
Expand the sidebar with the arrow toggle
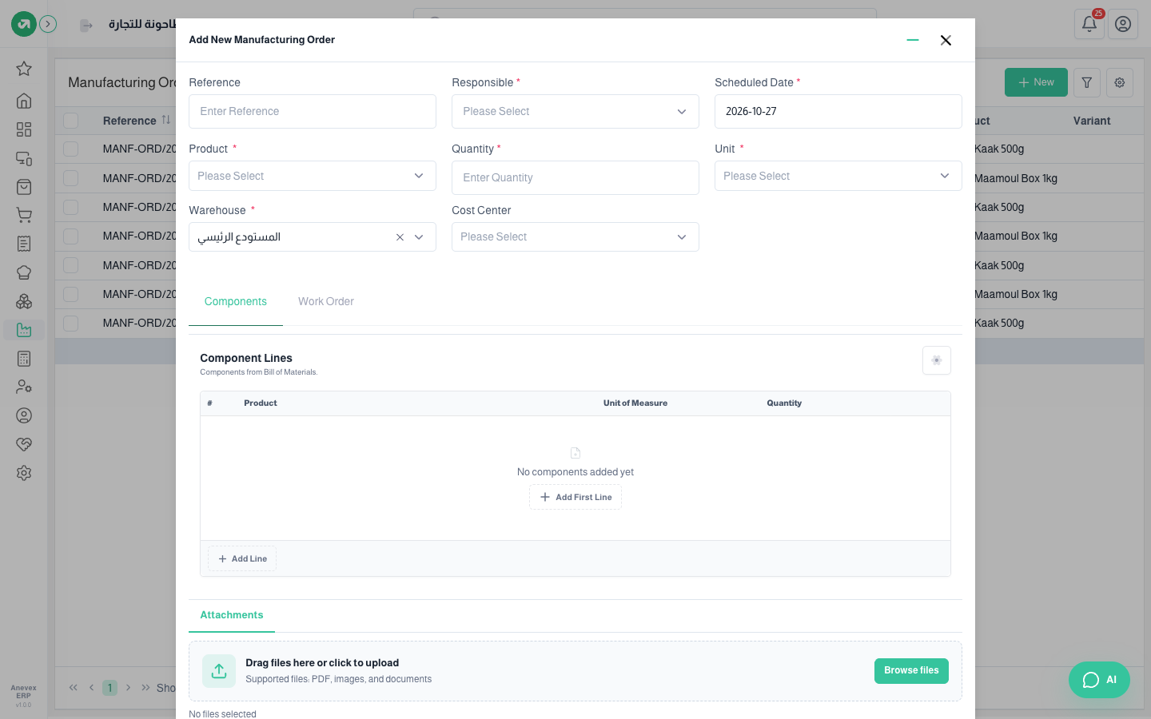pos(49,24)
